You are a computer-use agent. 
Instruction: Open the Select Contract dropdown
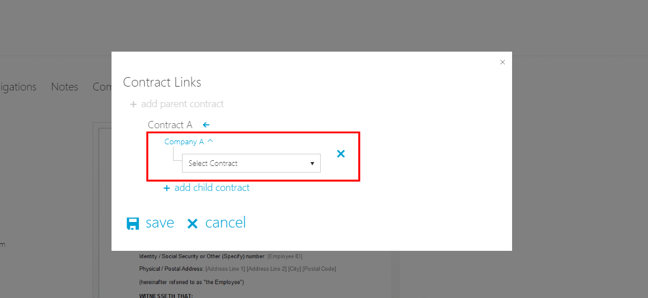(251, 163)
